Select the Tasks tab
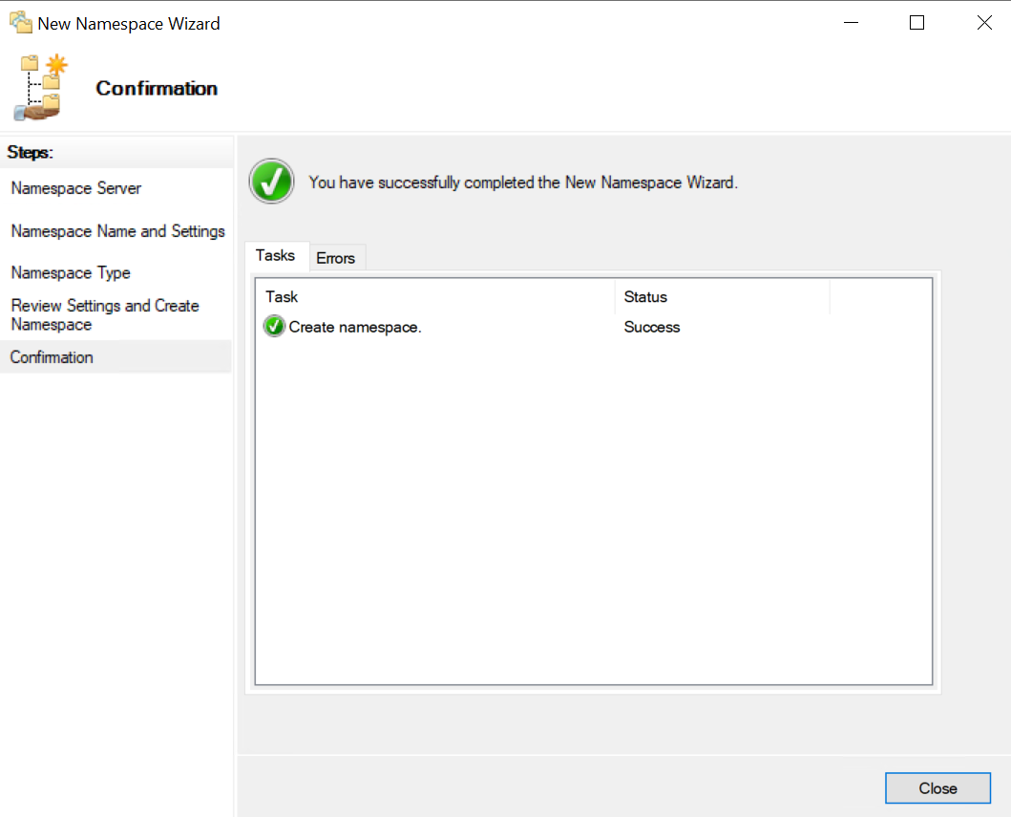 tap(276, 256)
